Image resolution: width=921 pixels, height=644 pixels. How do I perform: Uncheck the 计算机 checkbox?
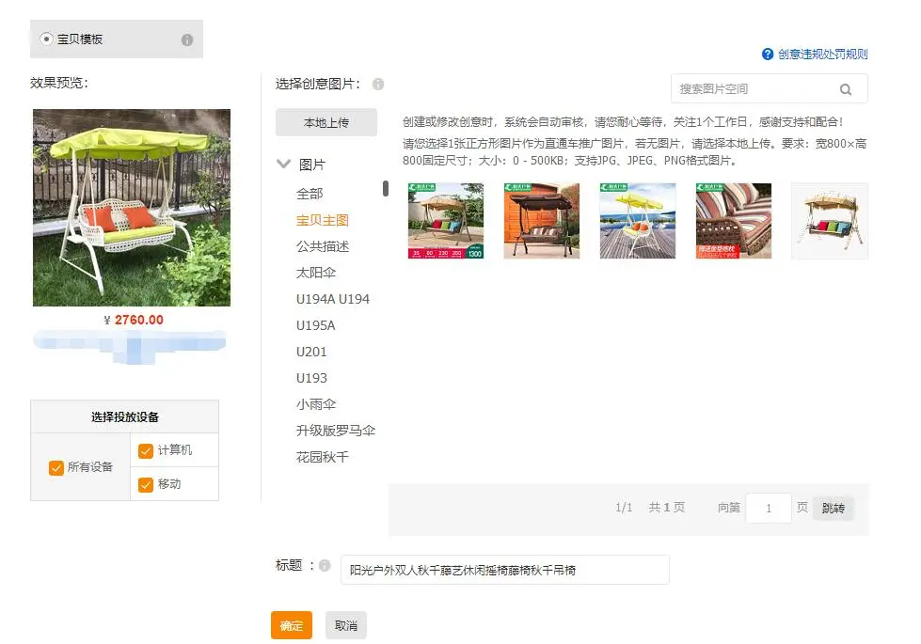click(145, 450)
